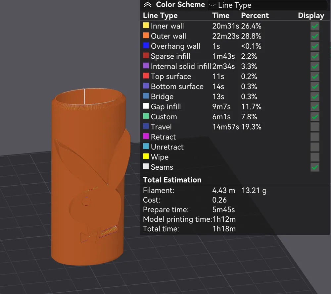Enable Travel moves display checkbox
The height and width of the screenshot is (294, 331).
pos(315,127)
